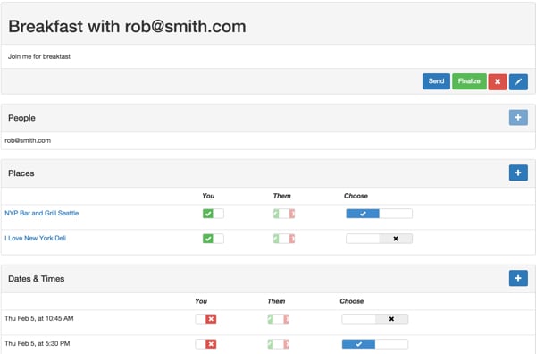
Task: Toggle Choose switch for Thu Feb 5 5:30 PM
Action: coord(375,344)
